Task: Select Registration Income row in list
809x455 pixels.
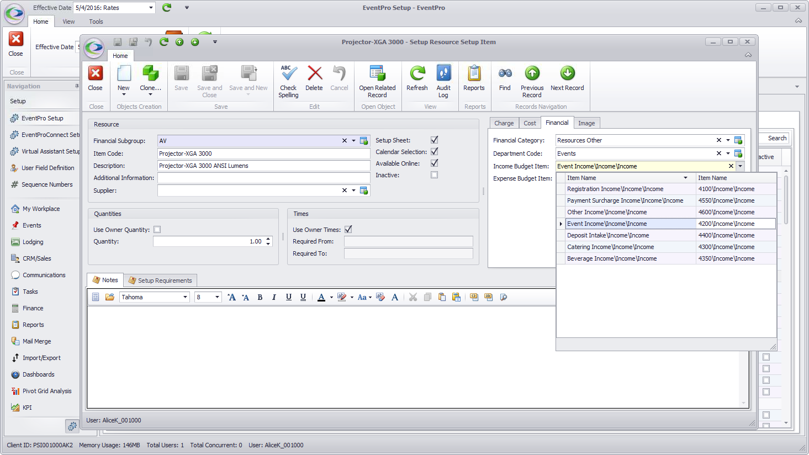Action: pos(667,189)
